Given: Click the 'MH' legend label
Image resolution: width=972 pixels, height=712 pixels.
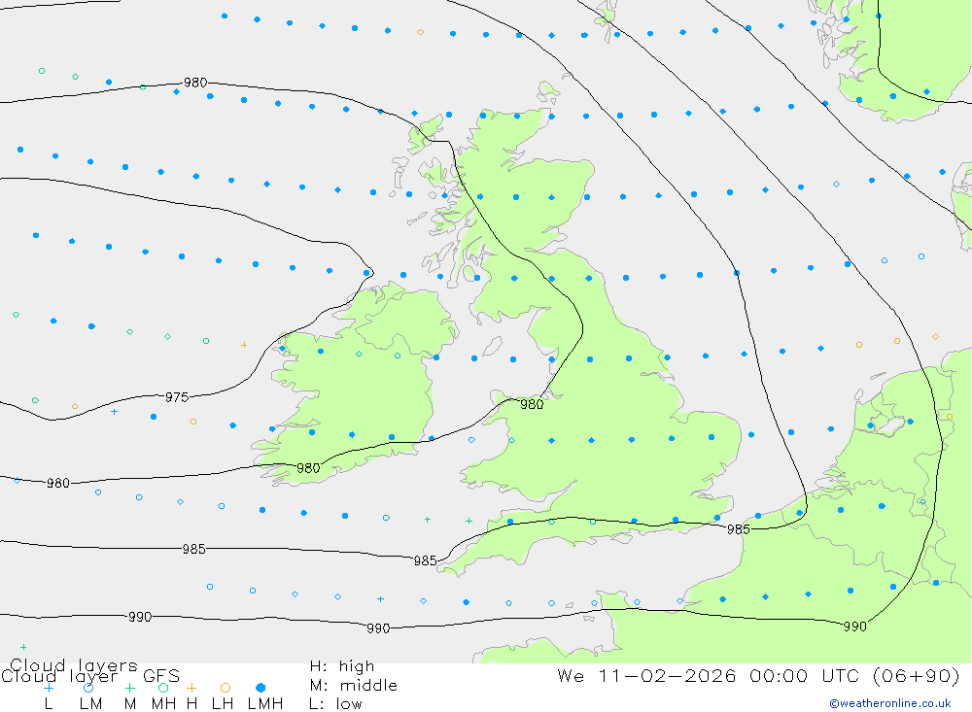Looking at the screenshot, I should pos(163,704).
